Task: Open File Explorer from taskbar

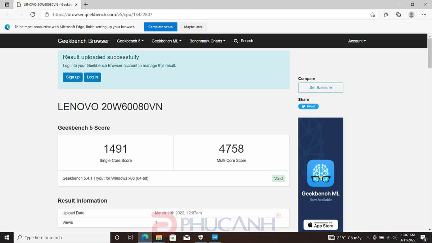Action: click(x=159, y=237)
